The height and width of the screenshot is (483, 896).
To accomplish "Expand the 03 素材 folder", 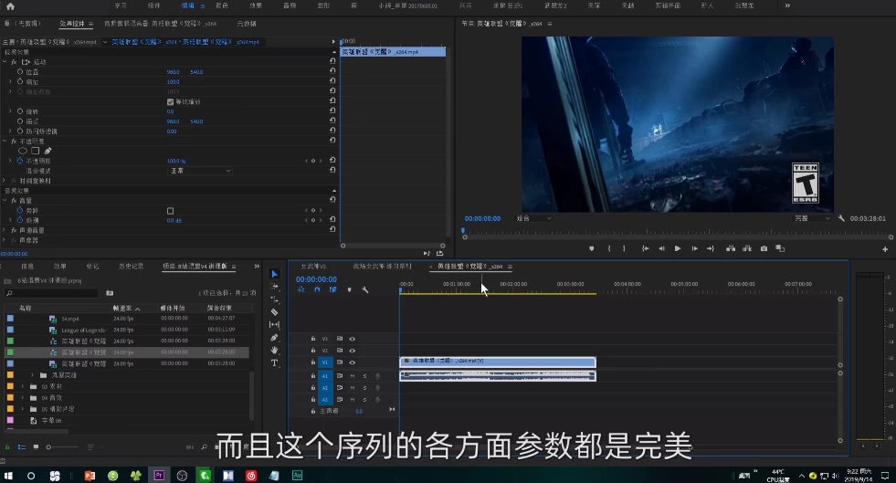I will point(23,386).
